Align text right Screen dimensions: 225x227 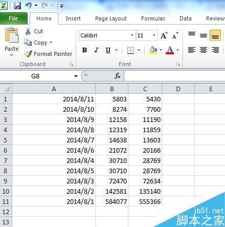pyautogui.click(x=215, y=50)
